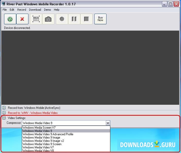Choose Windows Media Video 9 Advanced Profile

coord(66,134)
